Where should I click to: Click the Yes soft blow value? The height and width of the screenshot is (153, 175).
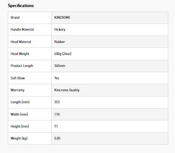click(57, 78)
